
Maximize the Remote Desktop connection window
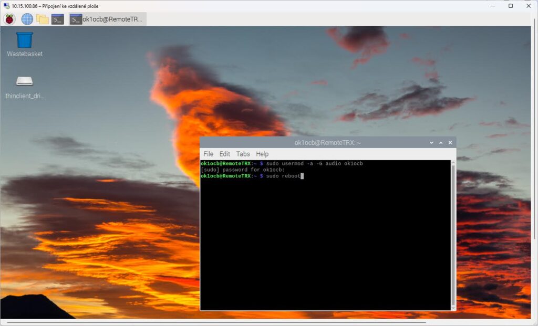(510, 6)
